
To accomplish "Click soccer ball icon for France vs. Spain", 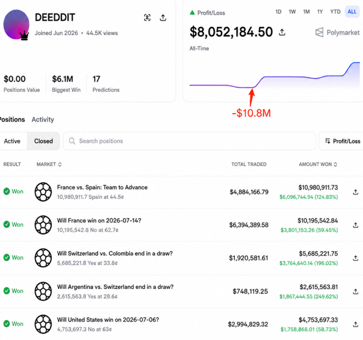I will pyautogui.click(x=43, y=192).
